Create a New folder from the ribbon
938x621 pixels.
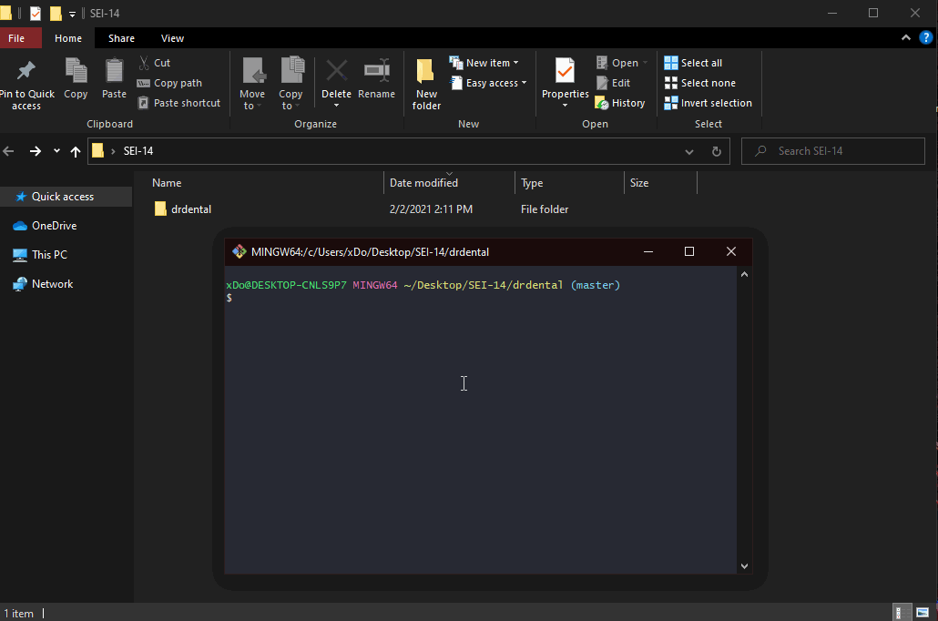(426, 84)
